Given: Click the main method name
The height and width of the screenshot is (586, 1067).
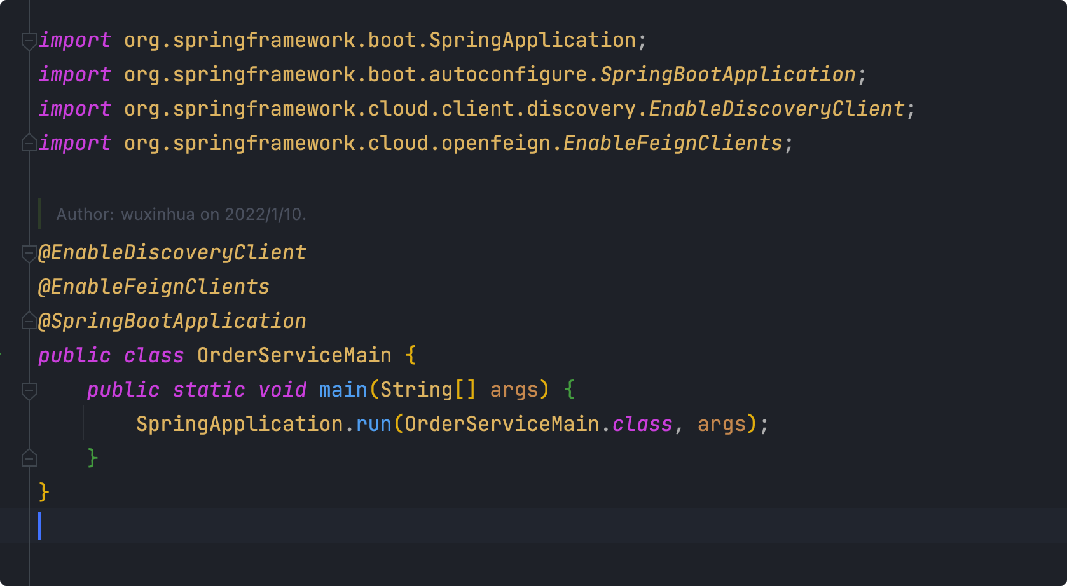Looking at the screenshot, I should tap(343, 390).
